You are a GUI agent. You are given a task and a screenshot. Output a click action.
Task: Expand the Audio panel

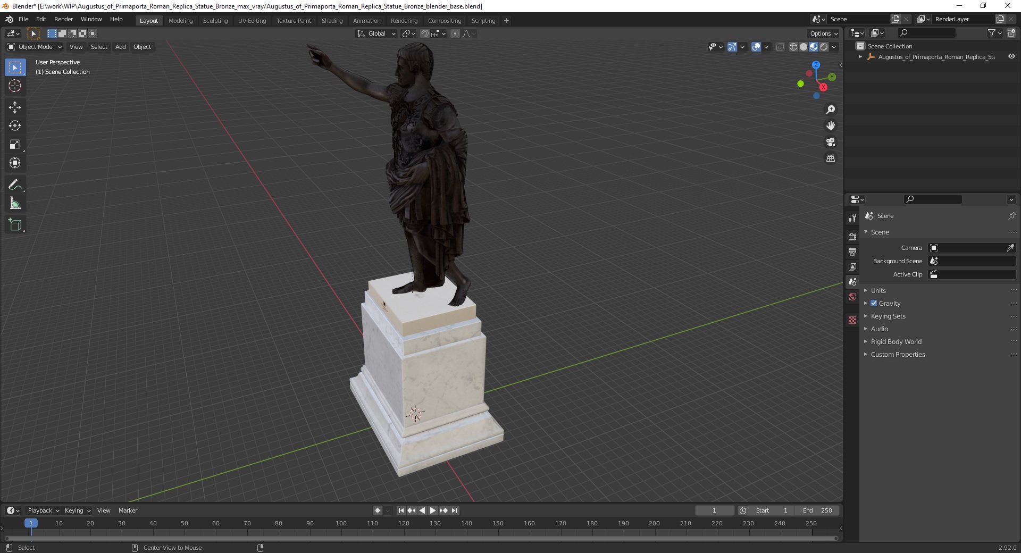(880, 329)
